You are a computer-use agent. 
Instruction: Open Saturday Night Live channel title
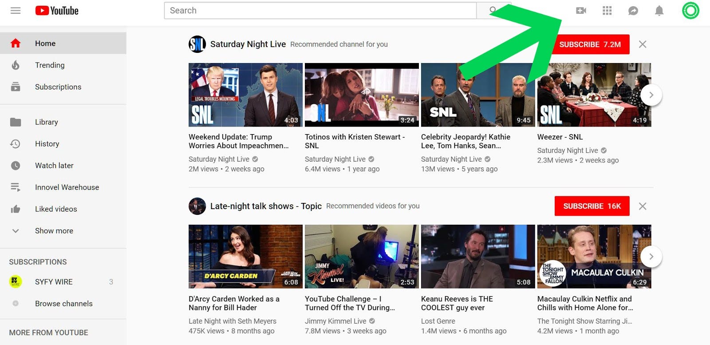(x=248, y=44)
